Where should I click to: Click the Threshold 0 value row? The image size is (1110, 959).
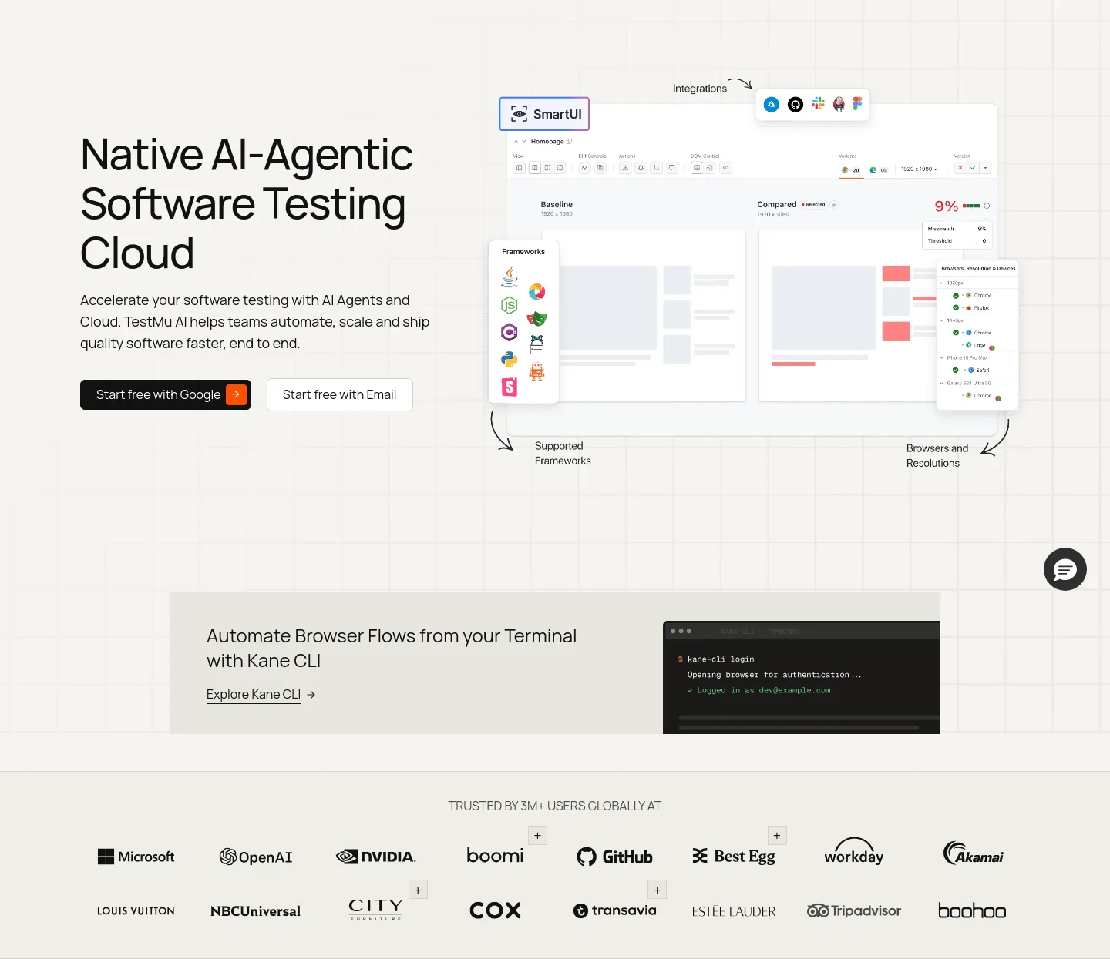957,241
